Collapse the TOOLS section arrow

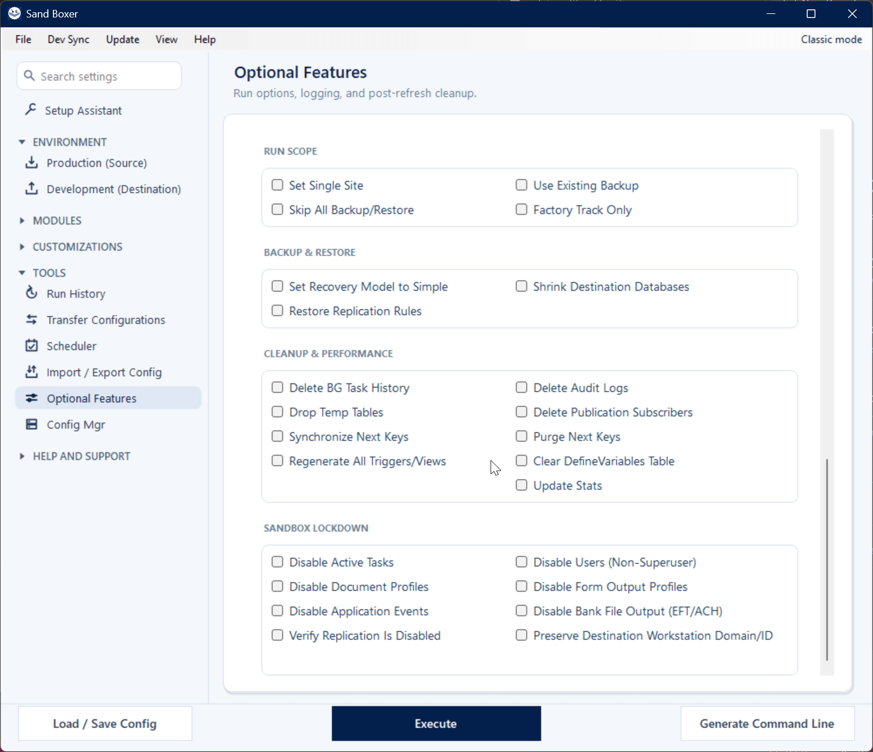click(x=22, y=273)
